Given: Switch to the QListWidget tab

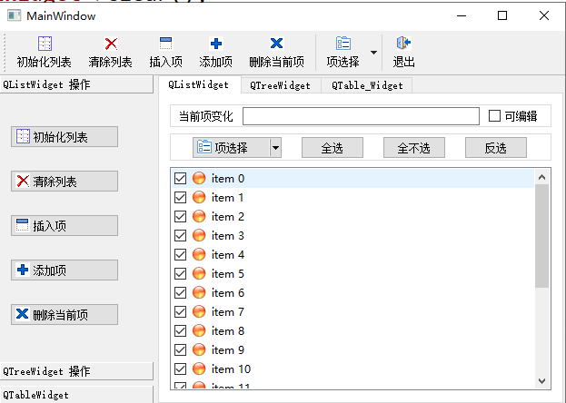Looking at the screenshot, I should tap(199, 84).
